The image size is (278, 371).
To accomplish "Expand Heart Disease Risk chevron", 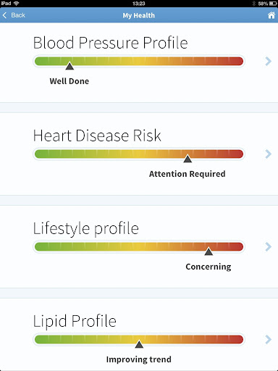I will click(268, 154).
